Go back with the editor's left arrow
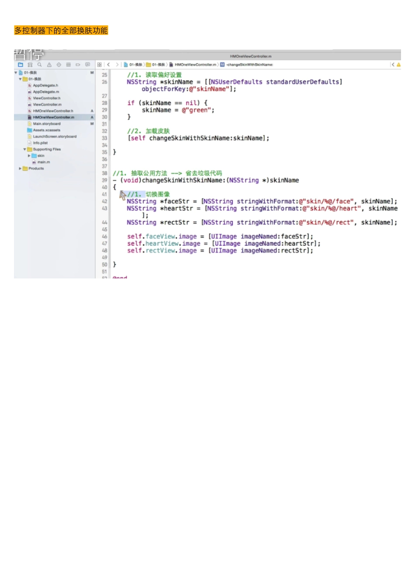 [x=108, y=65]
